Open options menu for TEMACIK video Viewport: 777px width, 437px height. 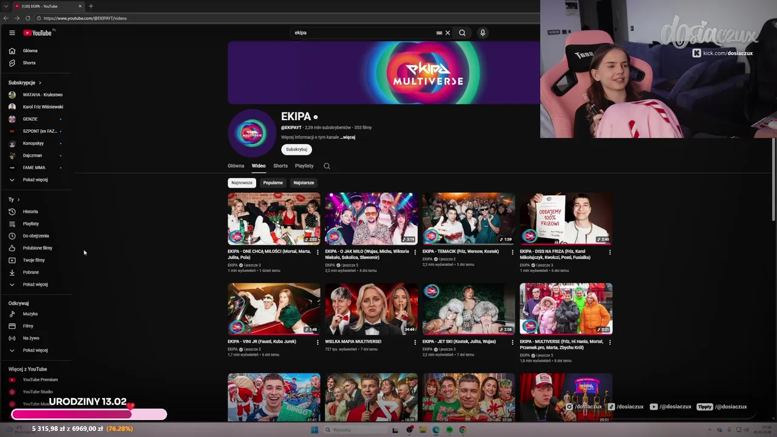click(512, 252)
